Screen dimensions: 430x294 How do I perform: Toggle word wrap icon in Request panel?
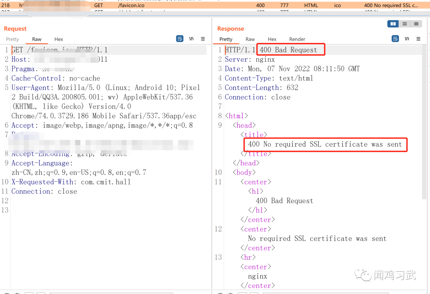tap(180, 39)
